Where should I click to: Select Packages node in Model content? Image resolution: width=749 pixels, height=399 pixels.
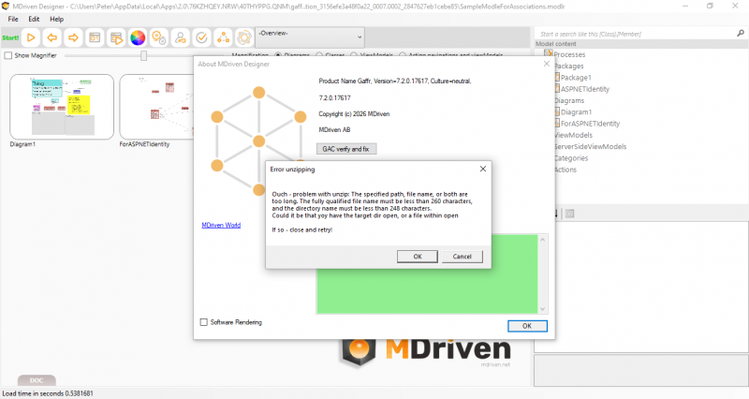(569, 66)
